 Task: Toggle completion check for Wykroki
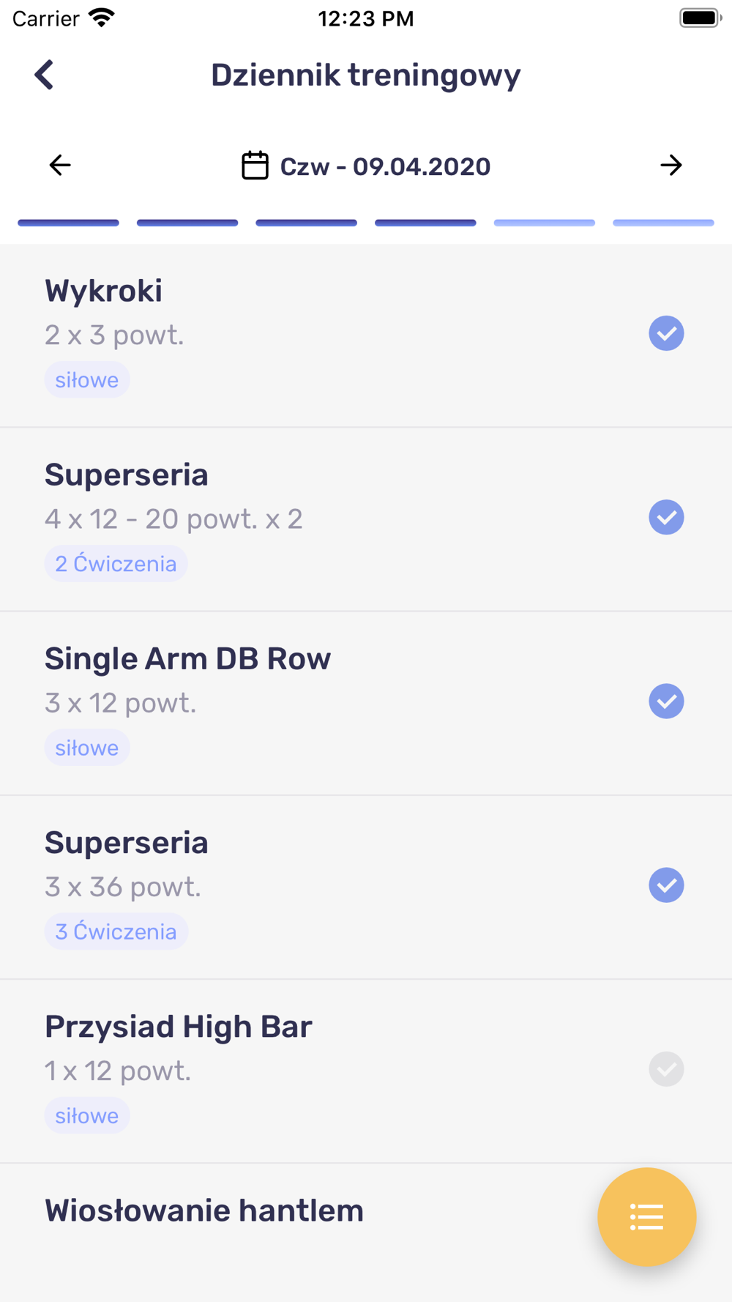pos(666,334)
